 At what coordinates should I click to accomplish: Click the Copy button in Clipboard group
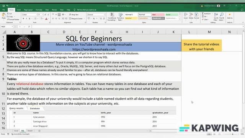(x=10, y=16)
